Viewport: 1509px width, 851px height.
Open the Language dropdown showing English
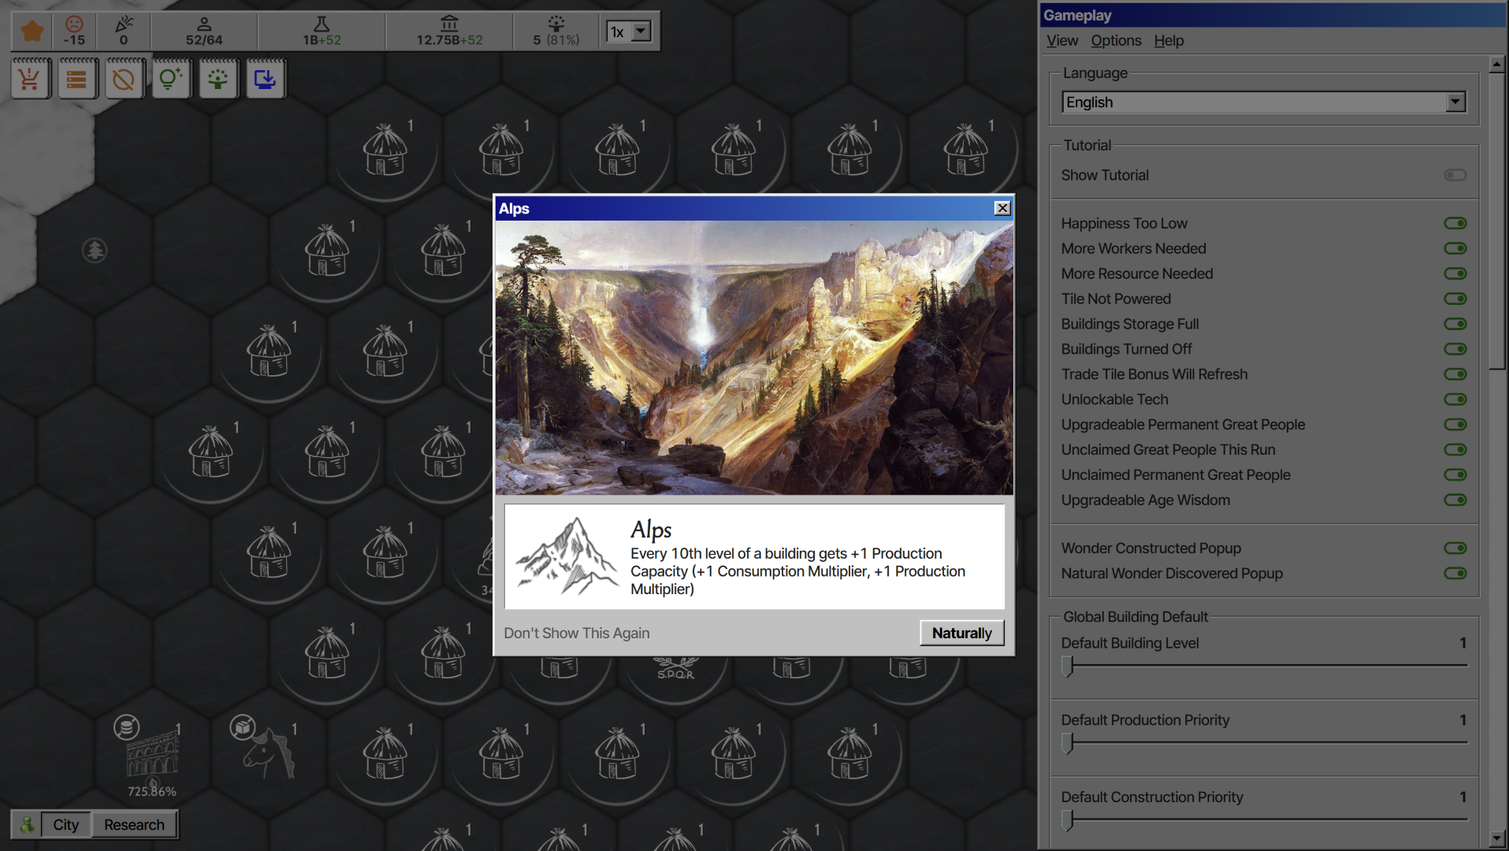click(1263, 102)
